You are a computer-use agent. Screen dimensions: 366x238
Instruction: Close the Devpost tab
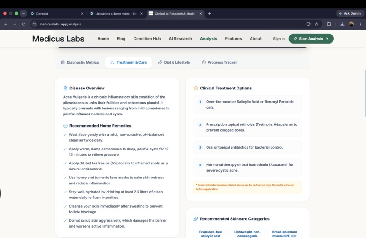click(82, 14)
